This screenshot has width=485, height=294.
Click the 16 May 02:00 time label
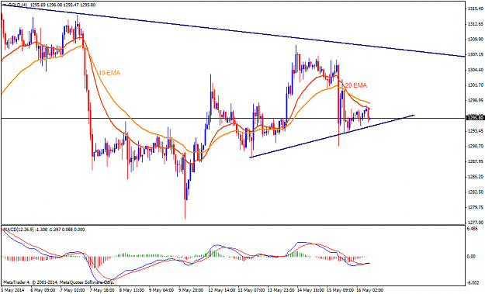click(x=369, y=290)
